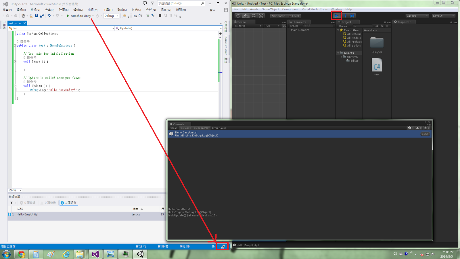The height and width of the screenshot is (259, 460).
Task: Select Main Camera in Hierarchy
Action: click(x=300, y=30)
